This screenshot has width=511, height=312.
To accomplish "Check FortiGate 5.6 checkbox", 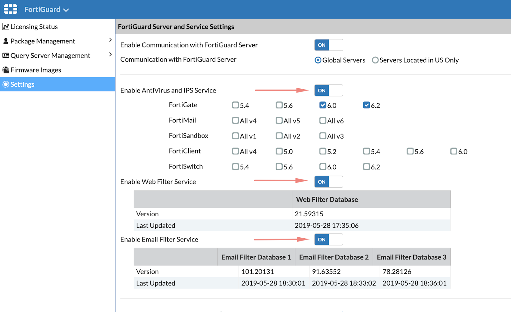I will coord(279,105).
